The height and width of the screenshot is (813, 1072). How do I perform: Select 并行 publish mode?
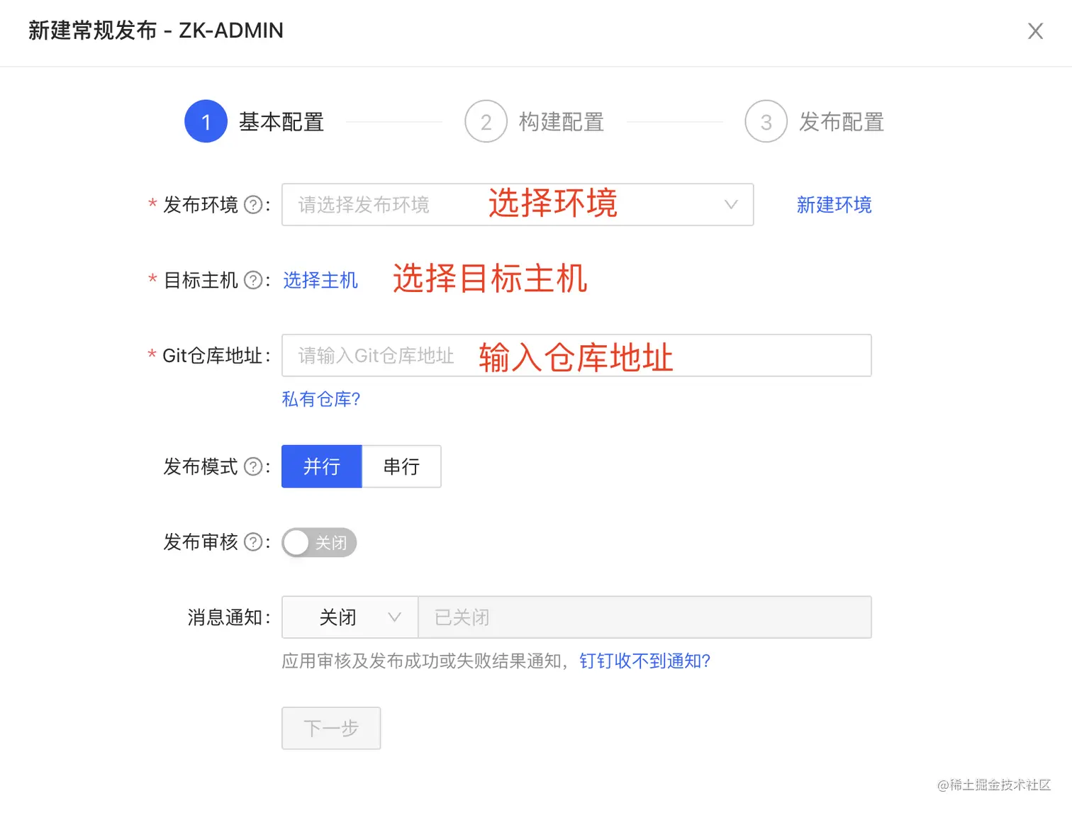[321, 466]
